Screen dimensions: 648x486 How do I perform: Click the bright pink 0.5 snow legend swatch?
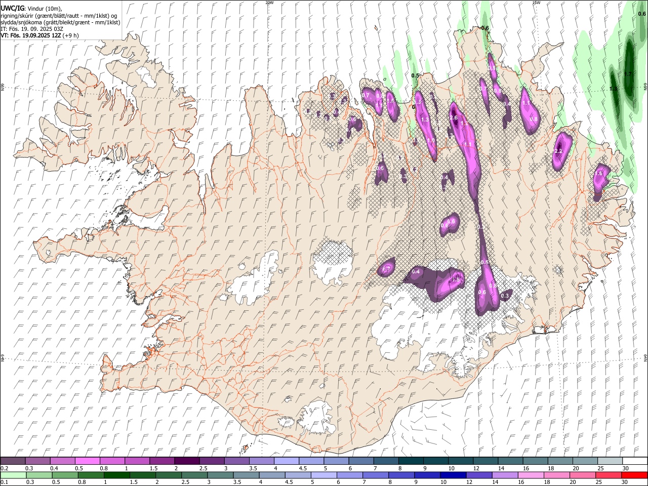coord(87,461)
